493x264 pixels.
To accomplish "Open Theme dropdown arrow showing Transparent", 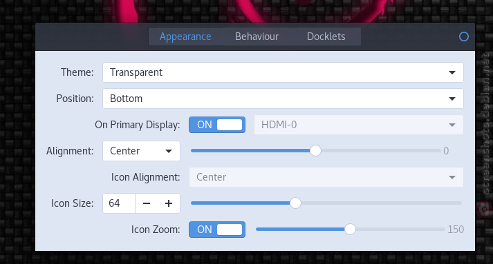I will 452,73.
